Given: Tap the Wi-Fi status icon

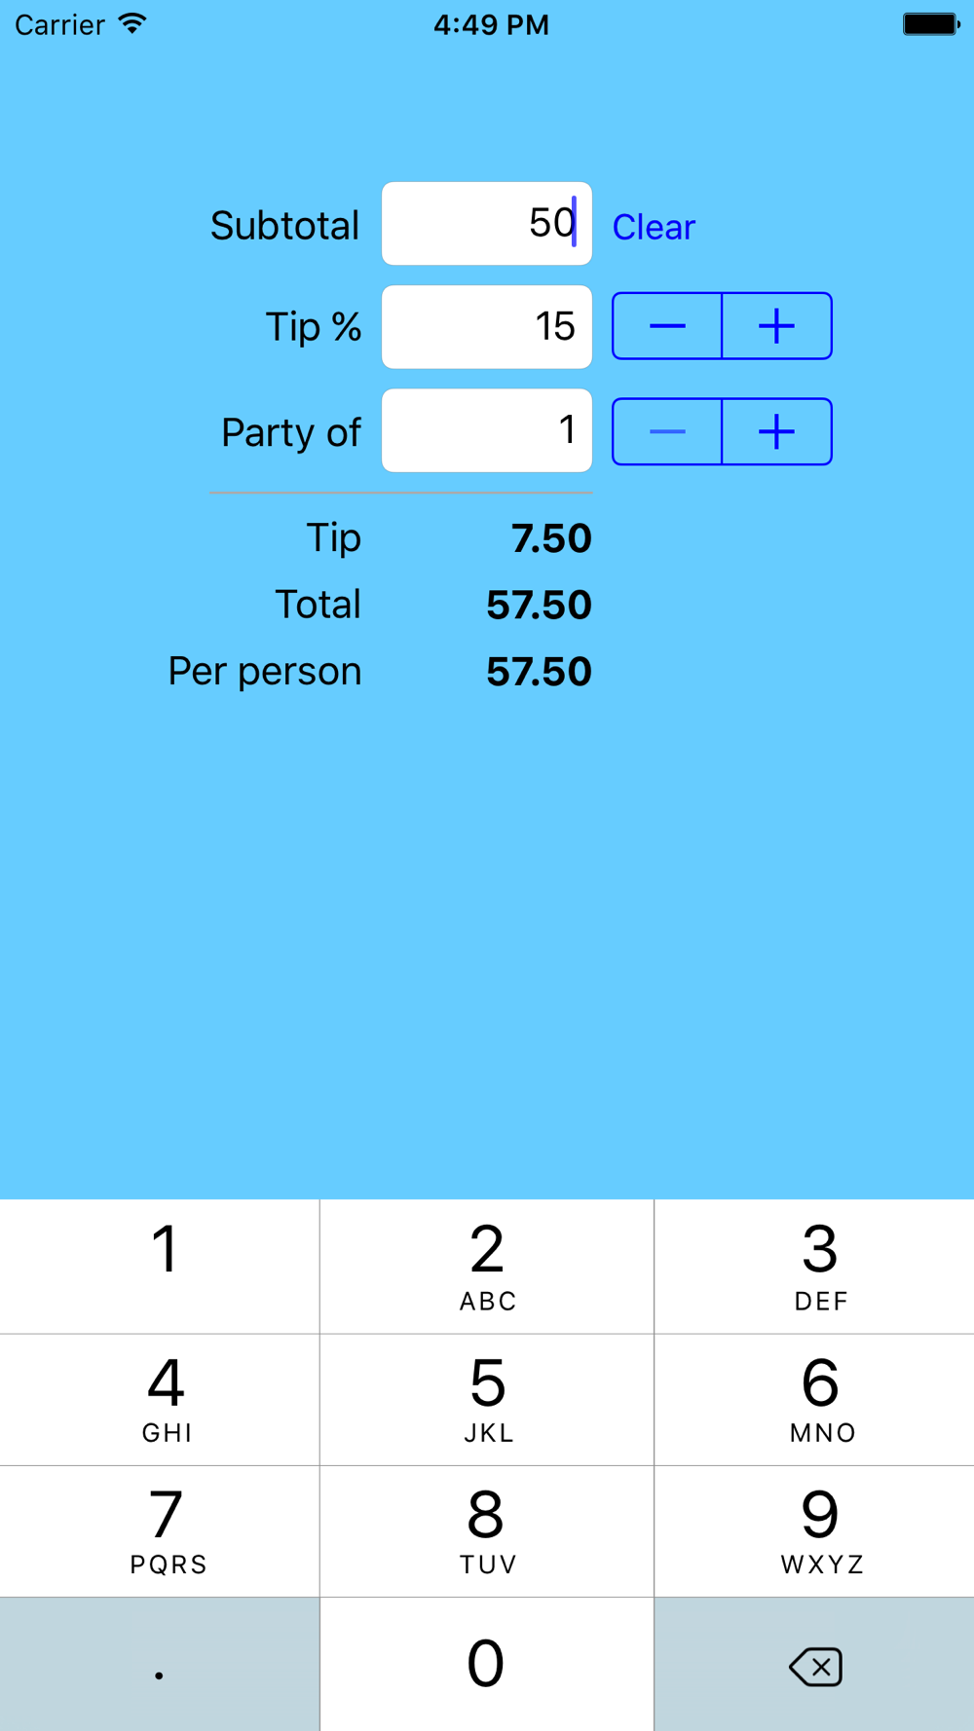Looking at the screenshot, I should tap(132, 23).
